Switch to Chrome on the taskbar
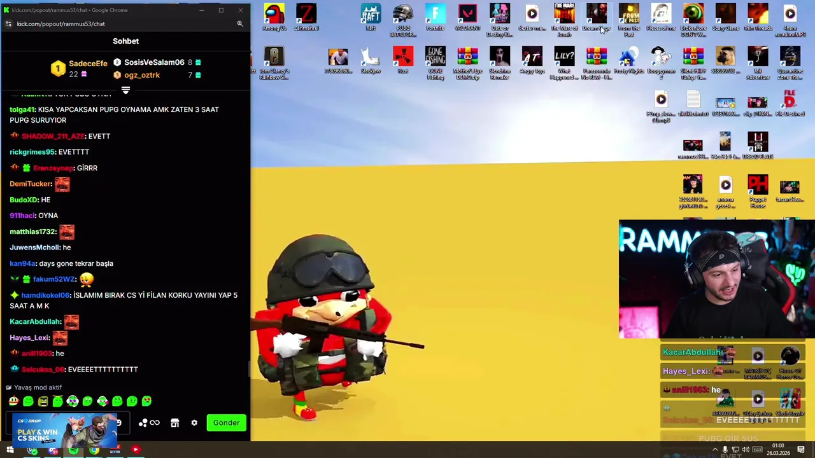 click(x=94, y=450)
